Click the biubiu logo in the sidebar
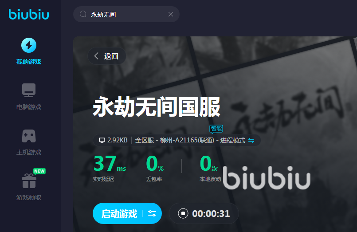 tap(29, 14)
